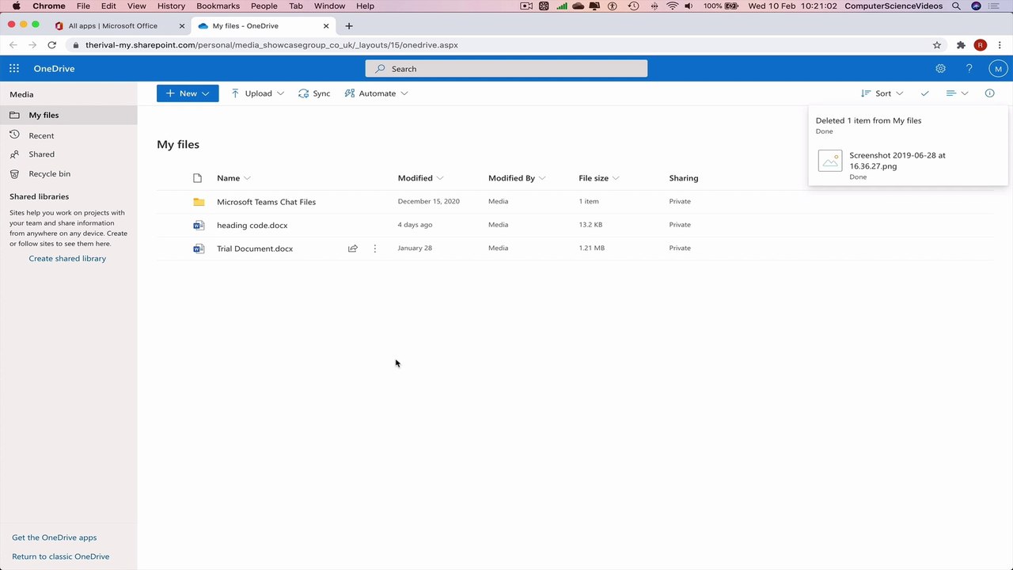Click the Sharing column header
Viewport: 1013px width, 570px height.
point(683,178)
